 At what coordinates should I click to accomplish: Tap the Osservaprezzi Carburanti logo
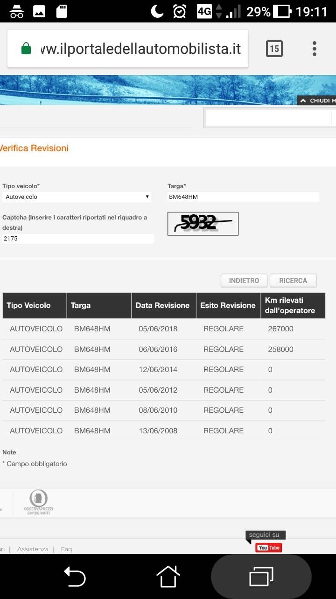coord(38,503)
